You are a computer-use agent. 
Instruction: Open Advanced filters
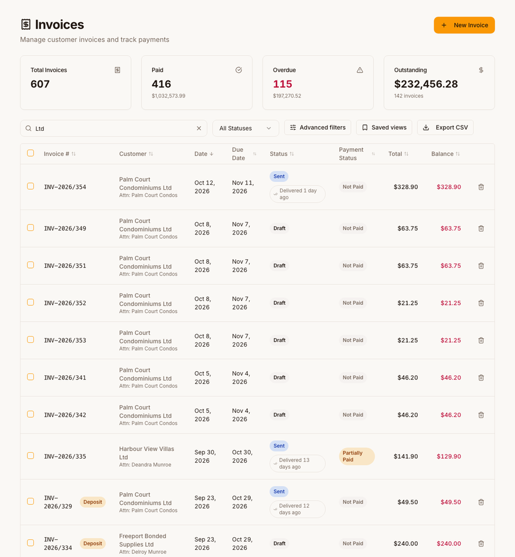tap(318, 128)
